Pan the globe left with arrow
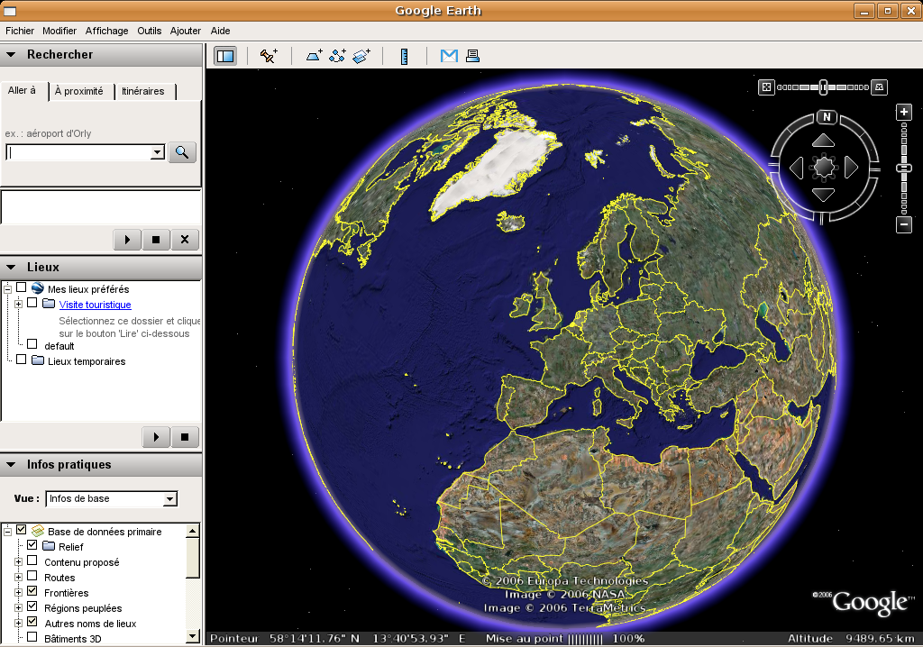This screenshot has width=923, height=647. [x=797, y=168]
